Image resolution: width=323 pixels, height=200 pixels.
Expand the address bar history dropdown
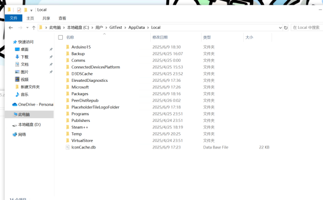[280, 28]
